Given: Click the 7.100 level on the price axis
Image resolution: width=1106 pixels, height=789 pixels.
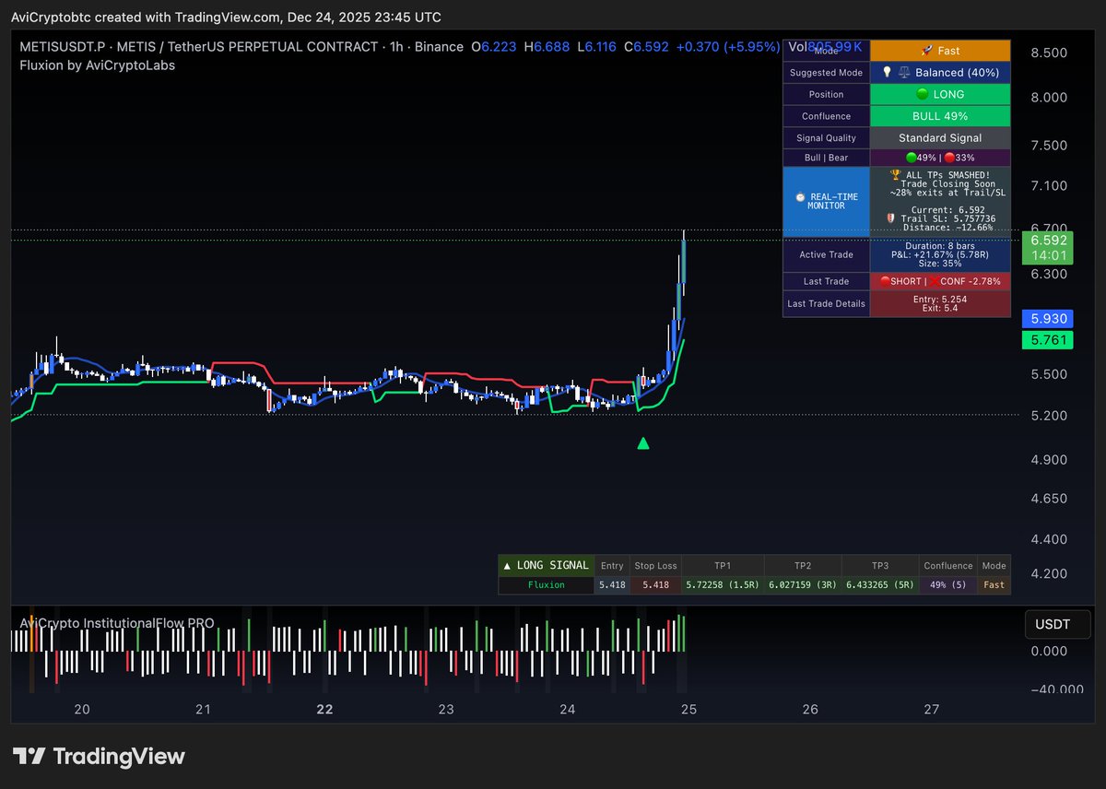Looking at the screenshot, I should (x=1048, y=186).
